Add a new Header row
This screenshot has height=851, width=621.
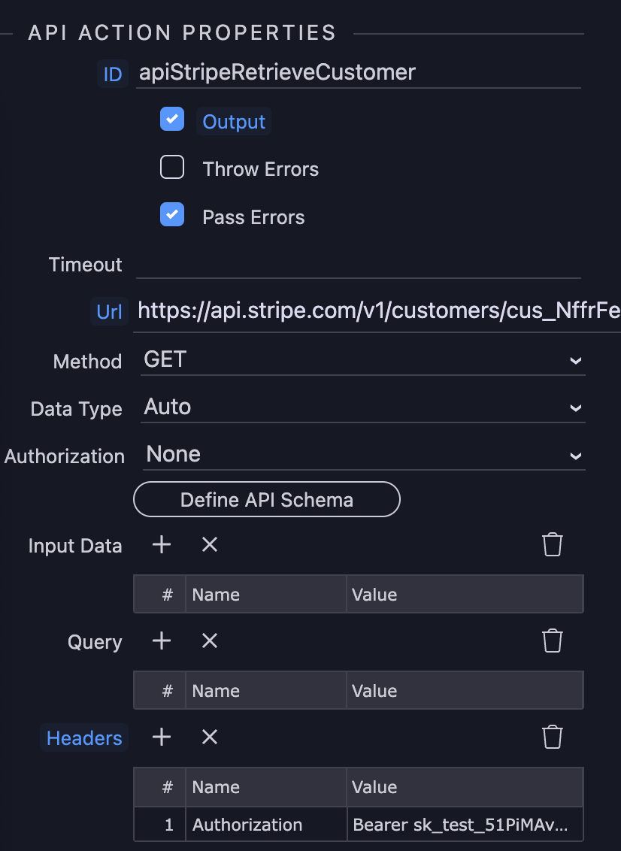click(x=160, y=737)
